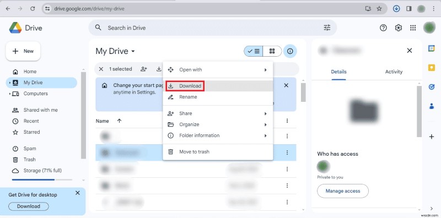Click the Google Drive logo
Screen dimensions: 441x218
[15, 28]
